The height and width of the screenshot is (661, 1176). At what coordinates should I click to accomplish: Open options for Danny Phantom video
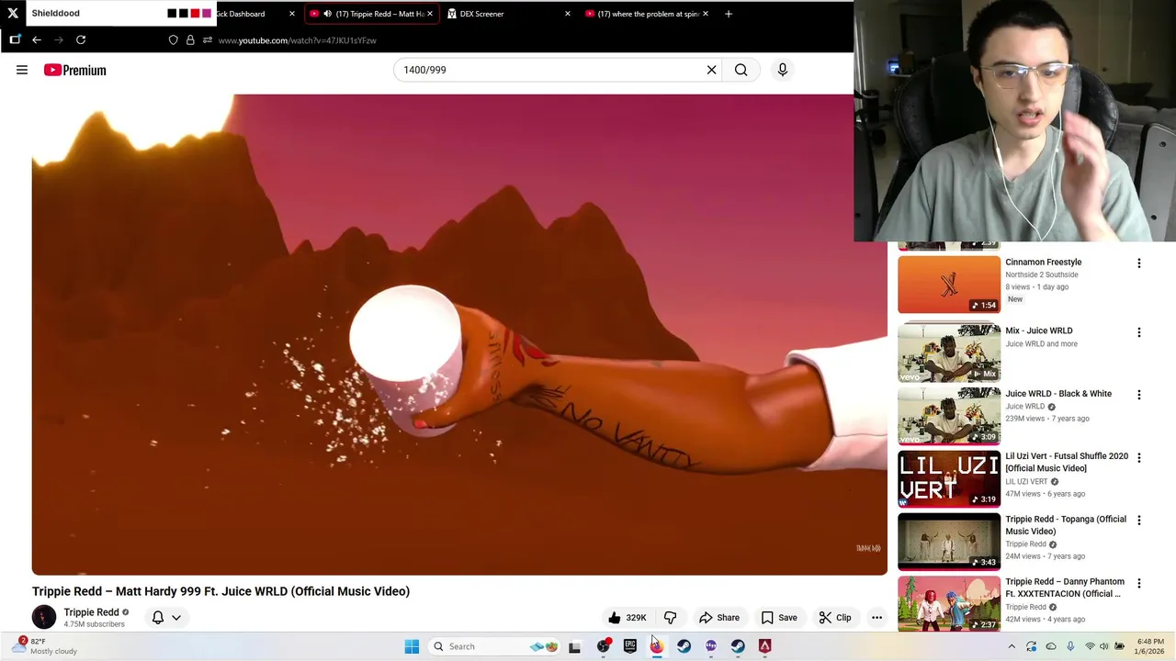(x=1139, y=583)
